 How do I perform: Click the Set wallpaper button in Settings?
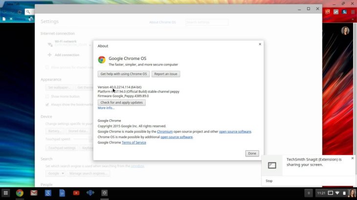tap(59, 87)
